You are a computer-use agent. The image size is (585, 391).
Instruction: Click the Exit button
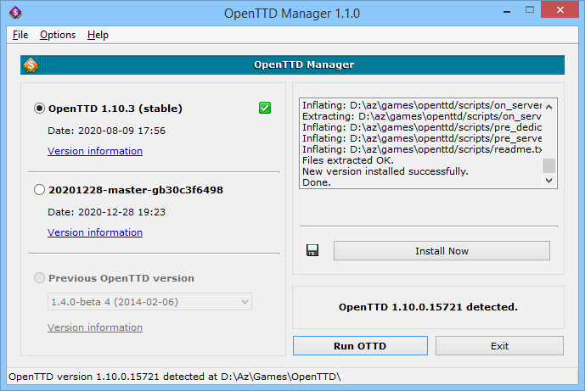pyautogui.click(x=499, y=346)
